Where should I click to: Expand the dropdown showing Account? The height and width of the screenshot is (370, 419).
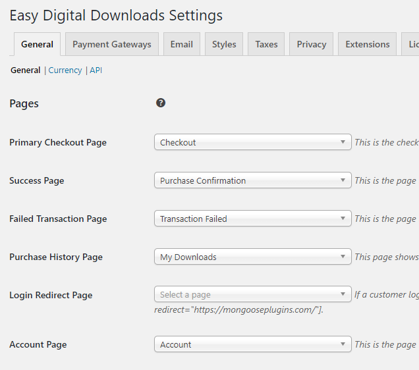[253, 344]
